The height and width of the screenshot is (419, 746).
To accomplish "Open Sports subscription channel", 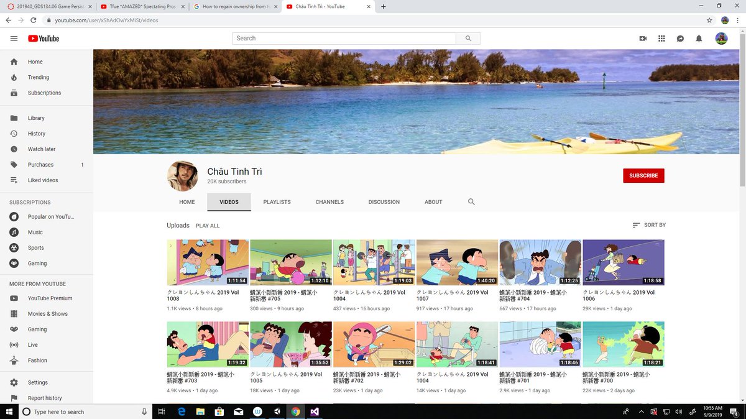I will (x=47, y=248).
